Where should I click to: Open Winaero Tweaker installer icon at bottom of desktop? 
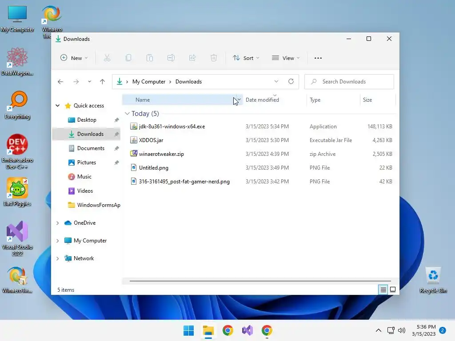(17, 280)
